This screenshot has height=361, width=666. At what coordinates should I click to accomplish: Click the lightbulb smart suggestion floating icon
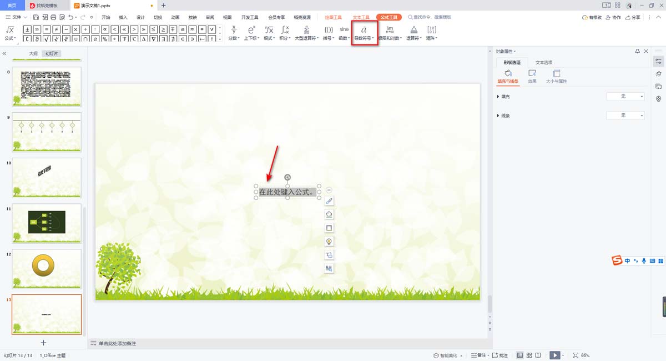(329, 241)
